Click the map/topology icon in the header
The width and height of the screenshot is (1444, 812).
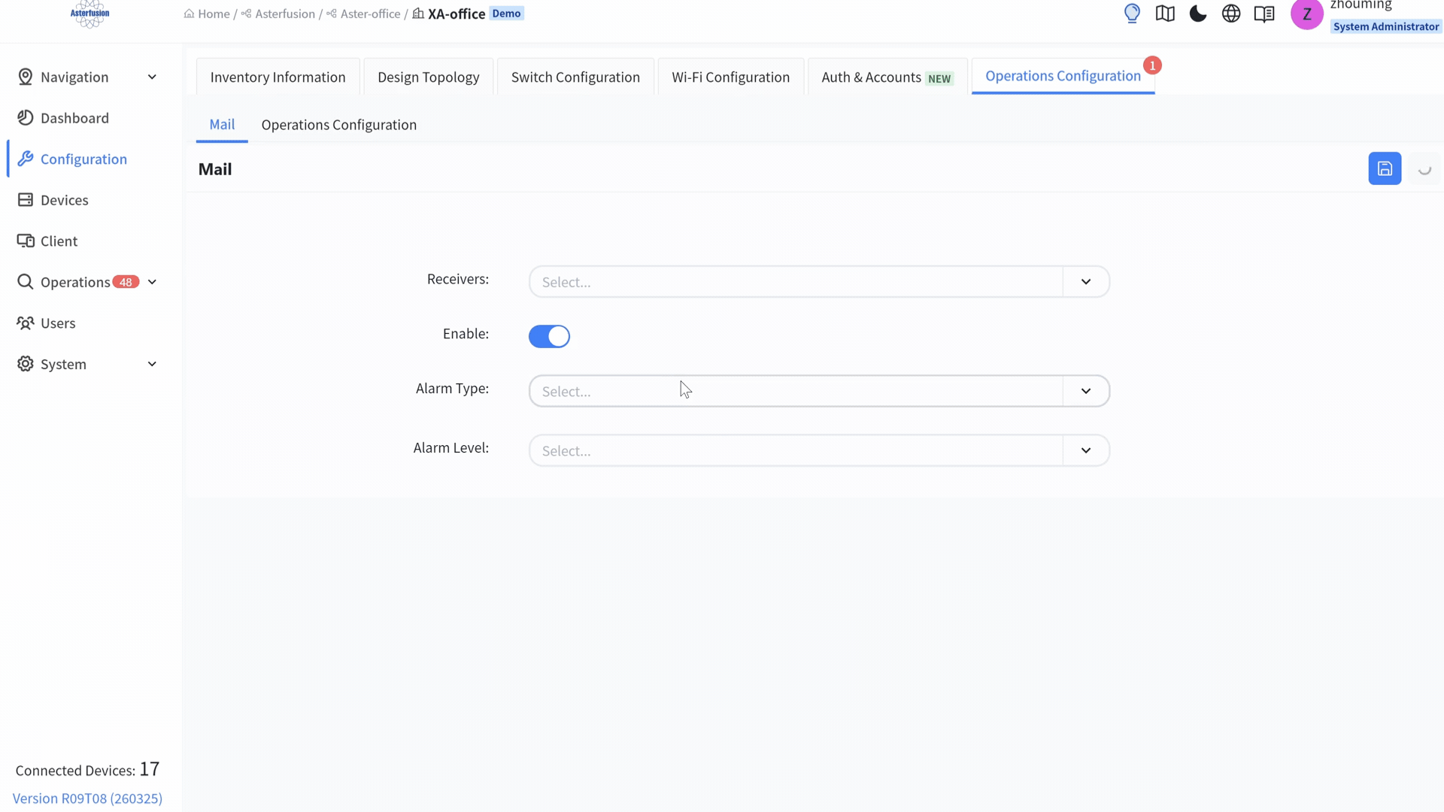point(1165,14)
